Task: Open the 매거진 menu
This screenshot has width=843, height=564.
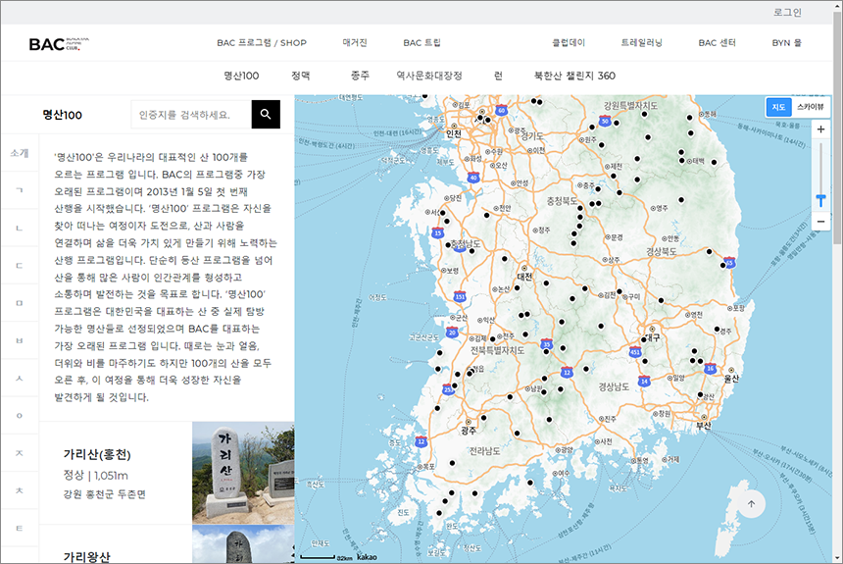Action: pos(355,43)
